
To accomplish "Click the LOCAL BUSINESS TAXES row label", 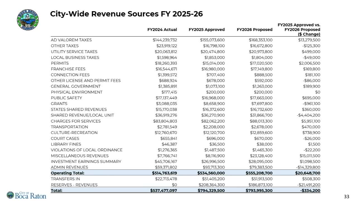I will [75, 58].
